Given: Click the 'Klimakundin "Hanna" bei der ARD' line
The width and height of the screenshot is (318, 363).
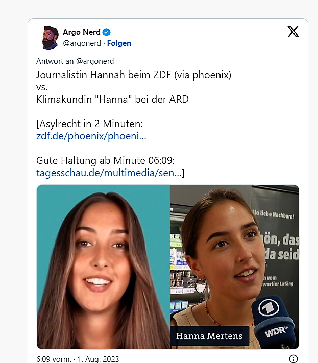Looking at the screenshot, I should (112, 100).
